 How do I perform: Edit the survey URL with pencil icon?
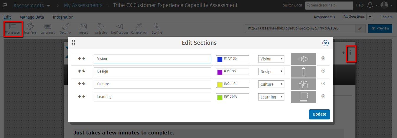[x=360, y=28]
